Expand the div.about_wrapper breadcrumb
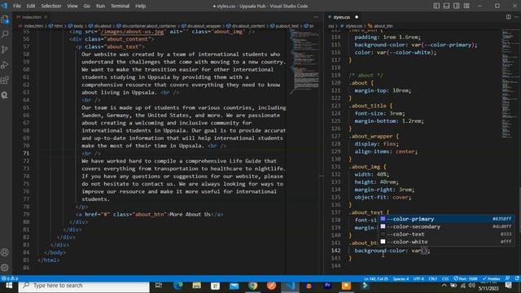 [202, 26]
